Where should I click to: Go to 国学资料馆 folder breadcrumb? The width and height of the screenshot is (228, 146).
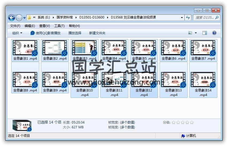tap(65, 17)
